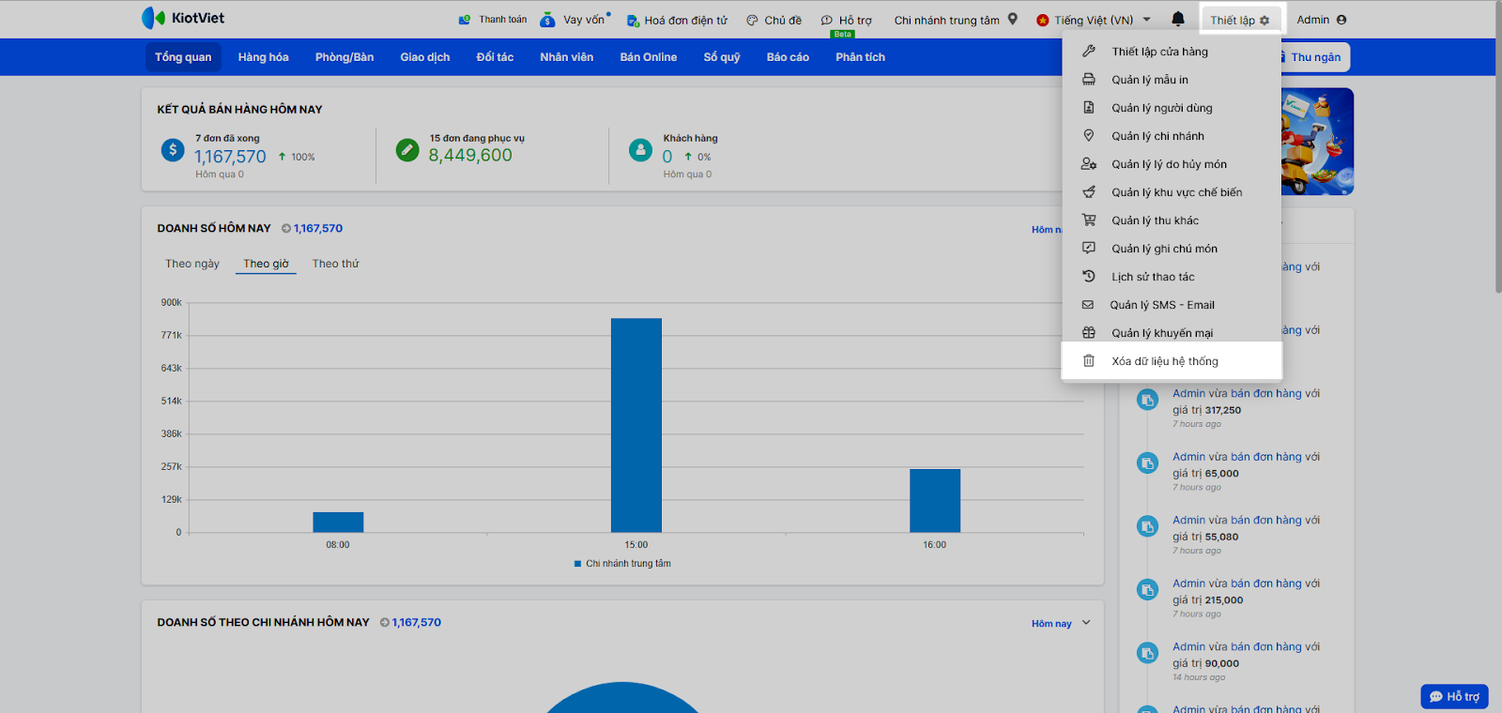Click the Hỗ trợ chat button
The image size is (1502, 713).
click(x=1454, y=696)
